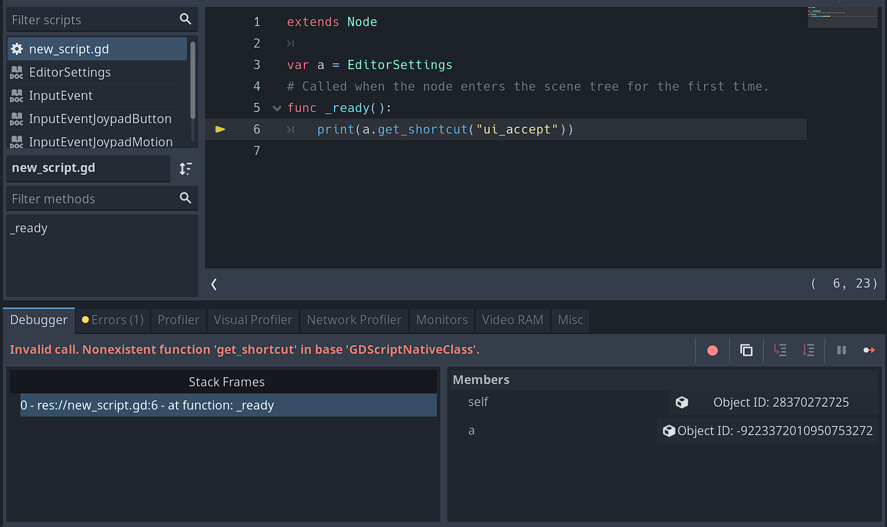Click the tool script gear beside new_script.gd
Screen dimensions: 887x527
pyautogui.click(x=16, y=49)
